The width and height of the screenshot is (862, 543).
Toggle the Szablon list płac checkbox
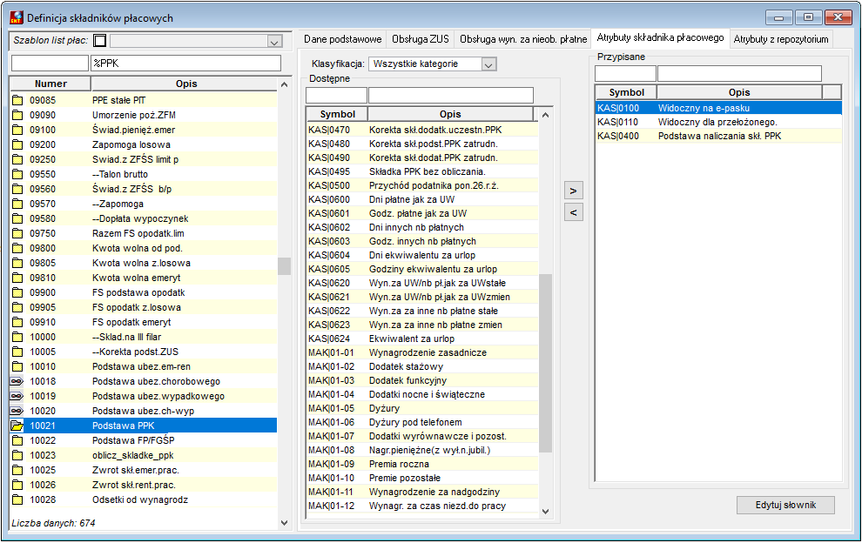[100, 41]
